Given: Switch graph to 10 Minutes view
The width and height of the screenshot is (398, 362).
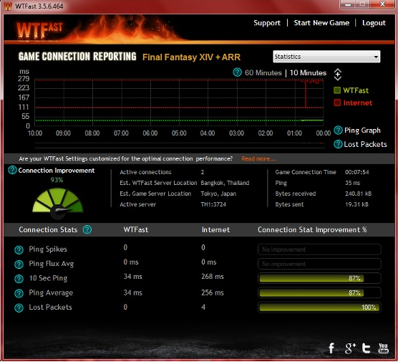Looking at the screenshot, I should (x=308, y=72).
